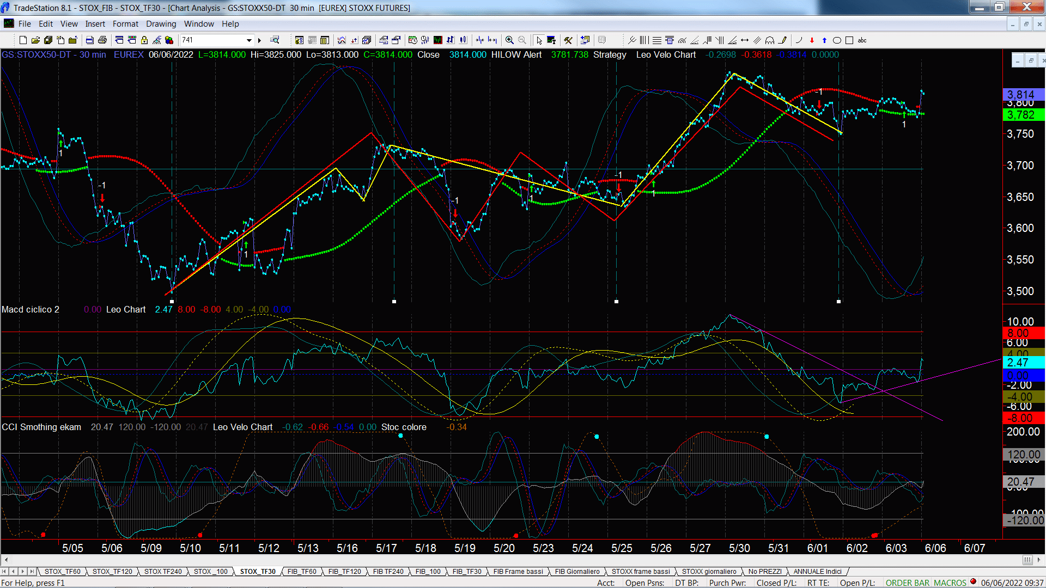
Task: Open the Insert menu
Action: pos(95,24)
